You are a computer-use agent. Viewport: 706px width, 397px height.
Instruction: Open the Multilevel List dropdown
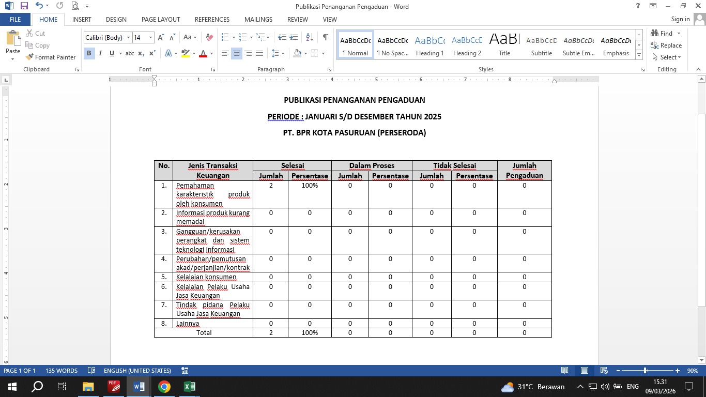pos(268,38)
